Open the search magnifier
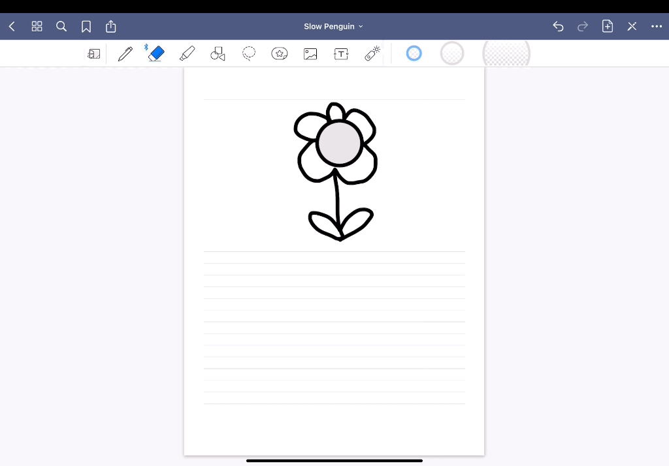Image resolution: width=669 pixels, height=466 pixels. tap(61, 27)
